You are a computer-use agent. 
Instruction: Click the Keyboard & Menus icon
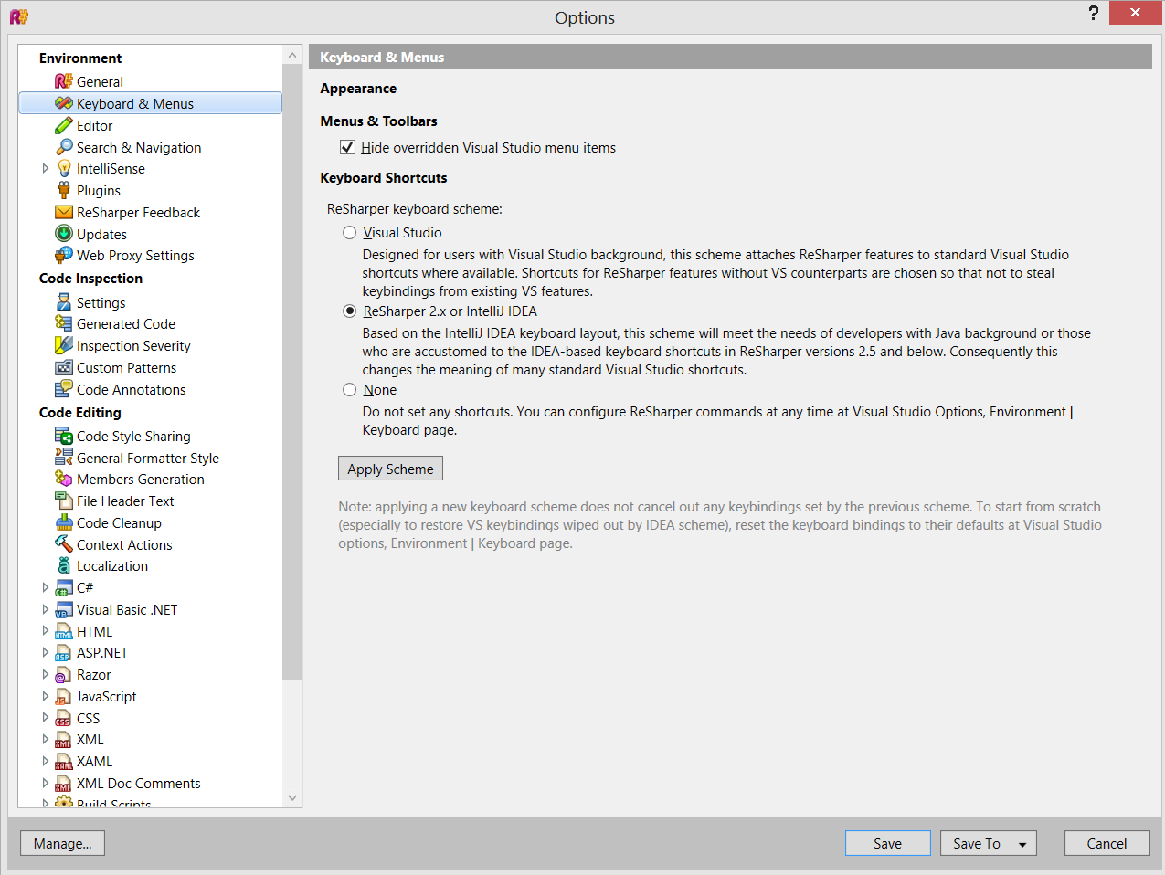click(64, 103)
